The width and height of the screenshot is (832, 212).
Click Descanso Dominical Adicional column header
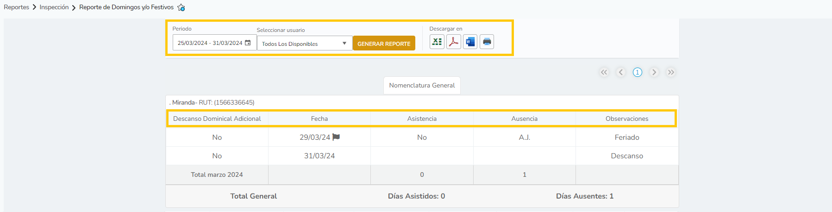tap(217, 118)
